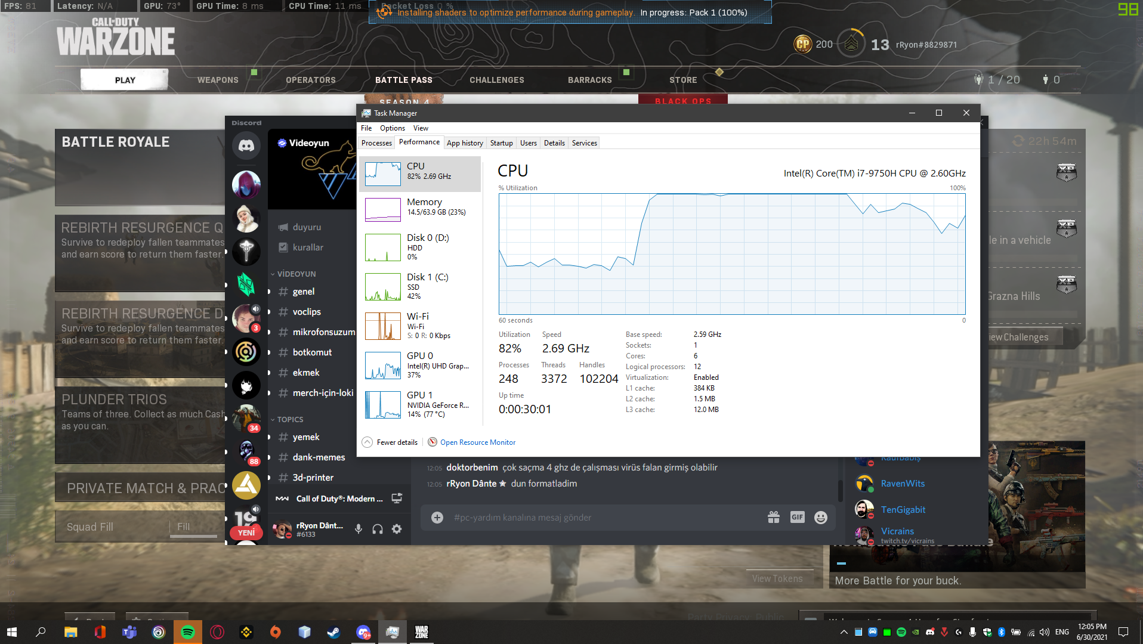This screenshot has height=644, width=1143.
Task: Open the ENG input language selector
Action: (x=1062, y=632)
